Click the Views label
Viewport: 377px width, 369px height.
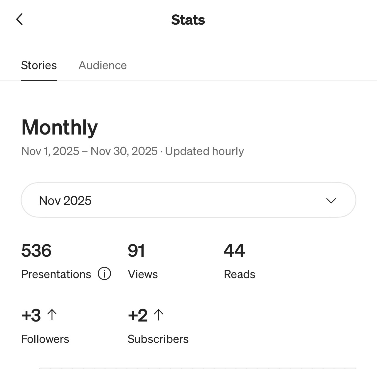tap(143, 274)
